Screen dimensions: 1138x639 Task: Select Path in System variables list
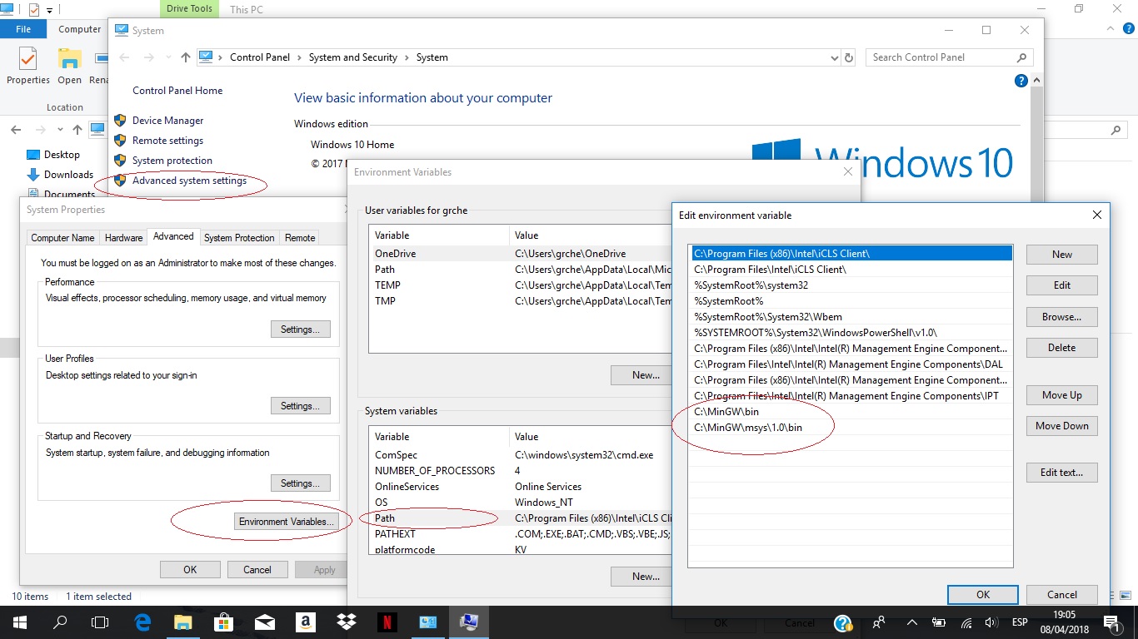(522, 518)
